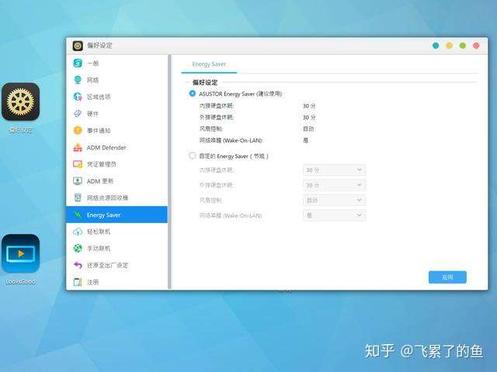Click the 应用 apply button
497x372 pixels.
(x=447, y=277)
